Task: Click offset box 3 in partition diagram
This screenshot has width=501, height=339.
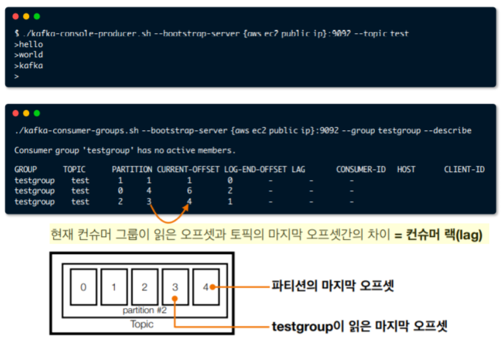Action: 175,287
